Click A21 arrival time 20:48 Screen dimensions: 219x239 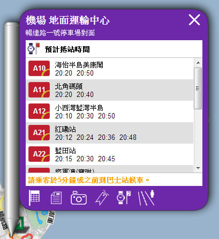(128, 138)
